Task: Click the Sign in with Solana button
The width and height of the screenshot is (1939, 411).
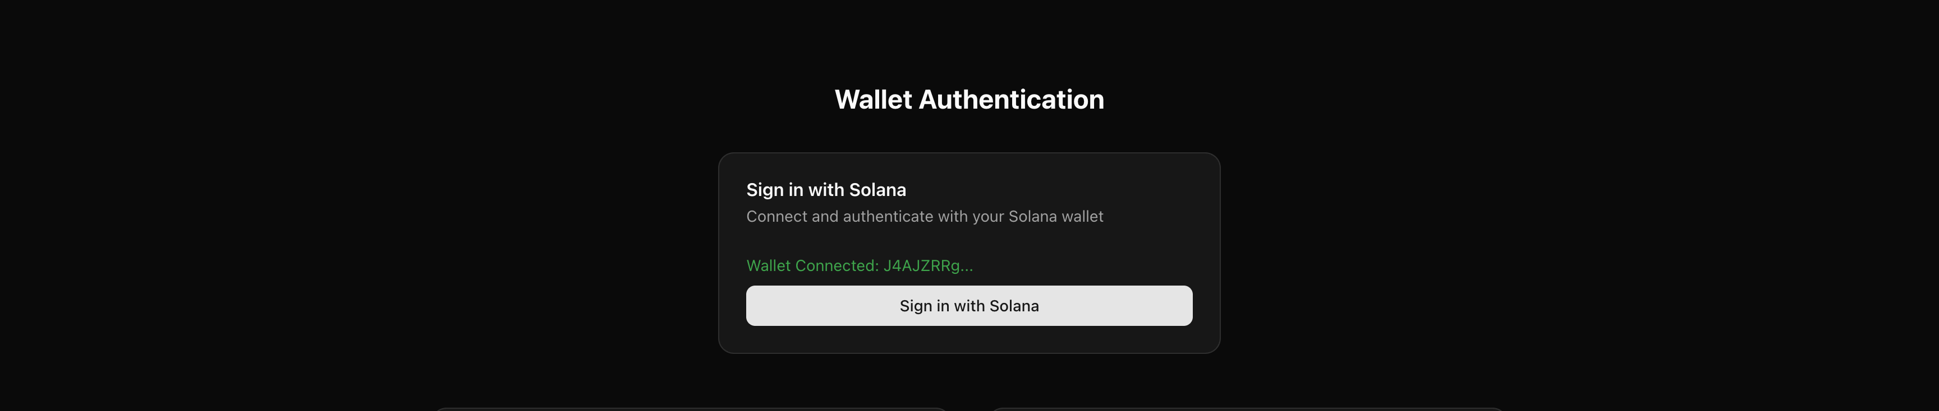Action: pyautogui.click(x=969, y=305)
